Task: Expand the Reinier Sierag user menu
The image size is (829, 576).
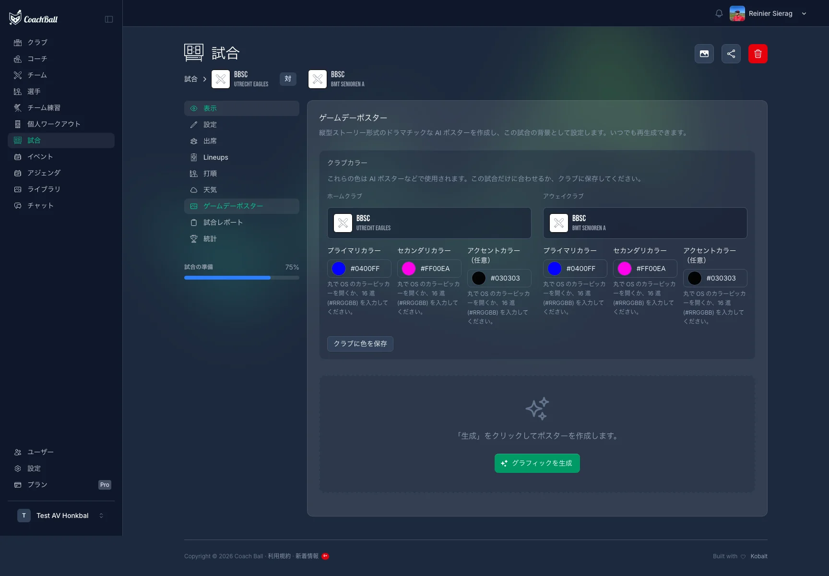Action: pyautogui.click(x=804, y=13)
